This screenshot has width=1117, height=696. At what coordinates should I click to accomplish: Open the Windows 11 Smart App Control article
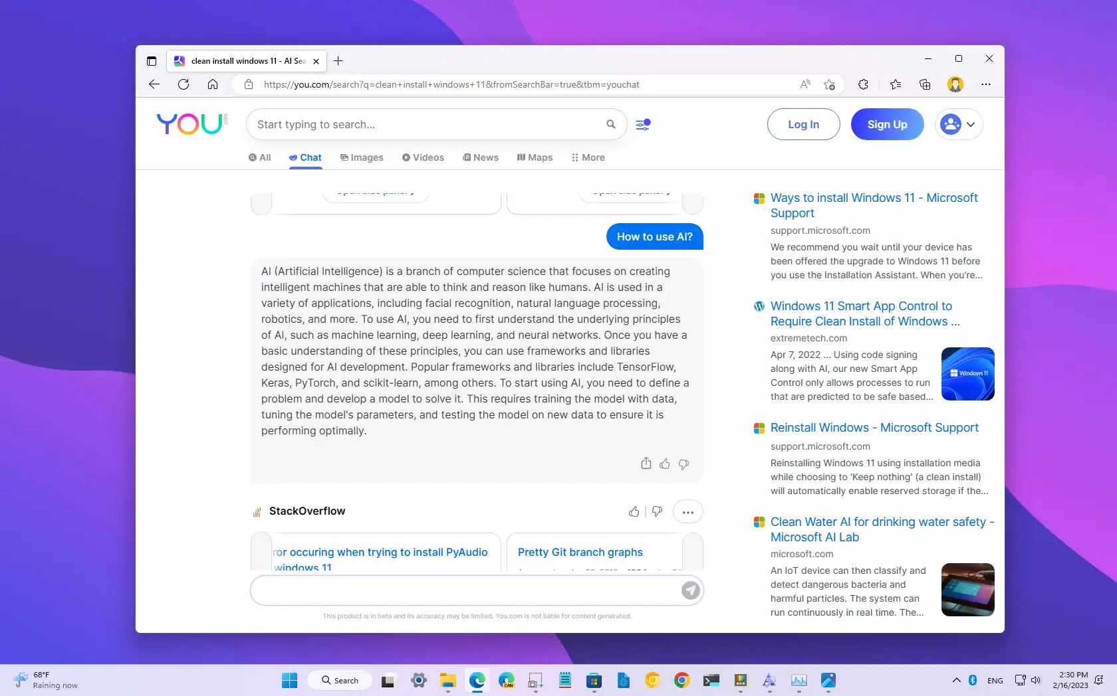coord(865,313)
